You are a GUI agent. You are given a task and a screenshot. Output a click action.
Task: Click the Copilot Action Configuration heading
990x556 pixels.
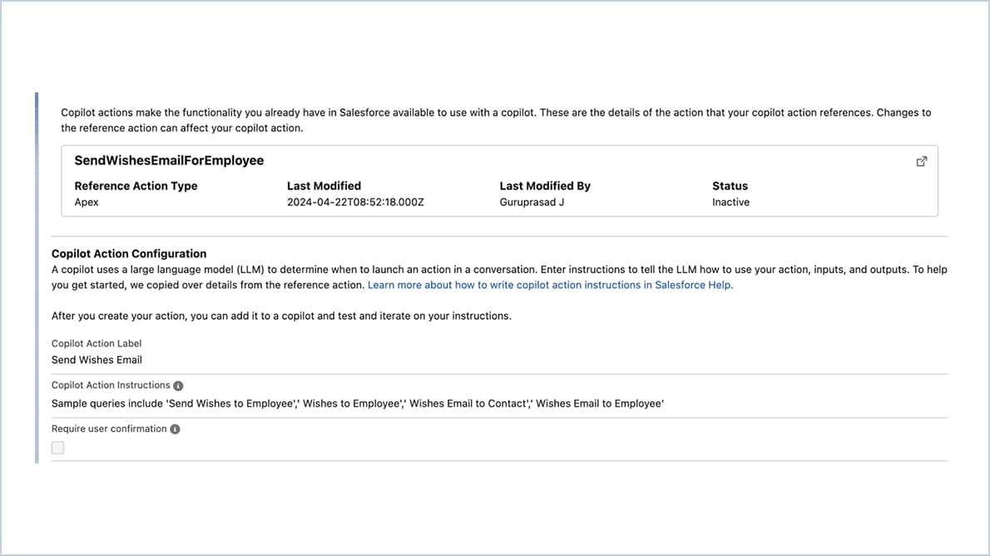[x=129, y=253]
